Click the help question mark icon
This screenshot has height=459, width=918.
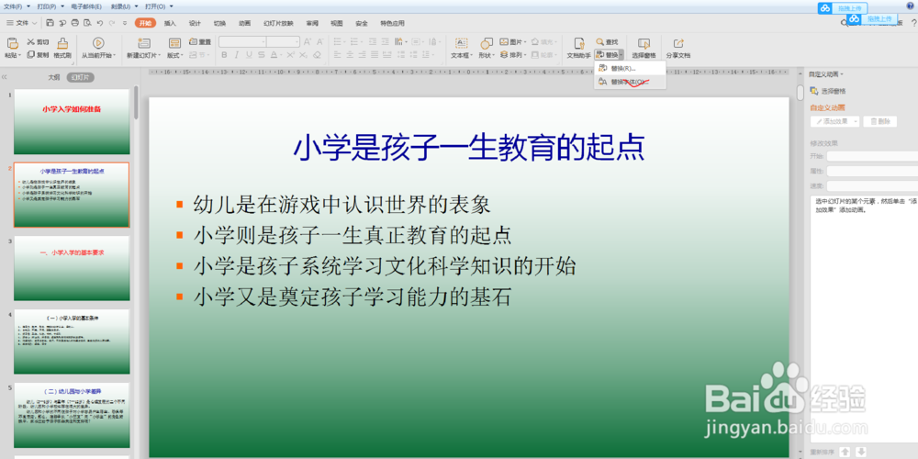(x=913, y=23)
